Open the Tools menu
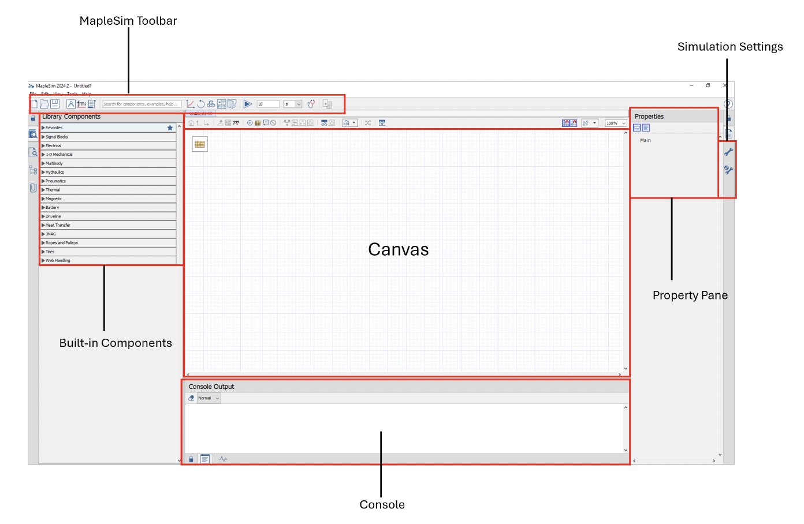This screenshot has width=804, height=524. [x=72, y=94]
